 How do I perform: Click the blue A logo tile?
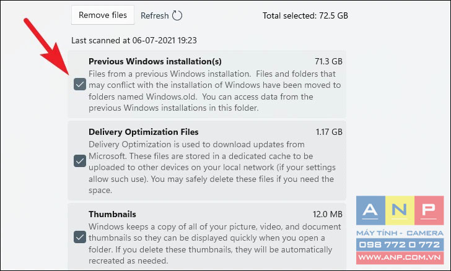tap(370, 210)
